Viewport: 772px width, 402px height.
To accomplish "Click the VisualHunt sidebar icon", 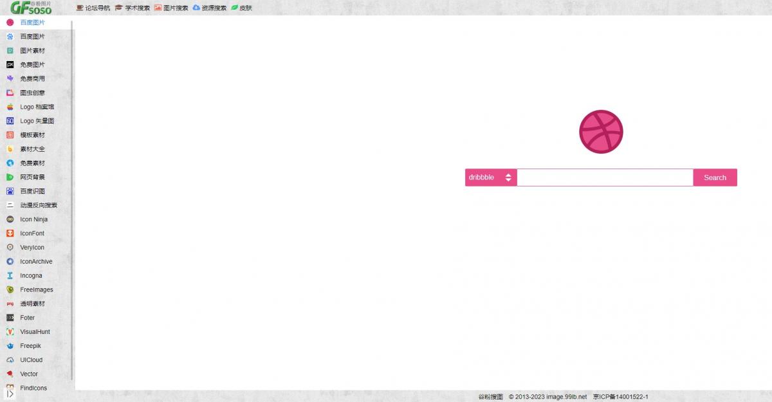I will (10, 332).
